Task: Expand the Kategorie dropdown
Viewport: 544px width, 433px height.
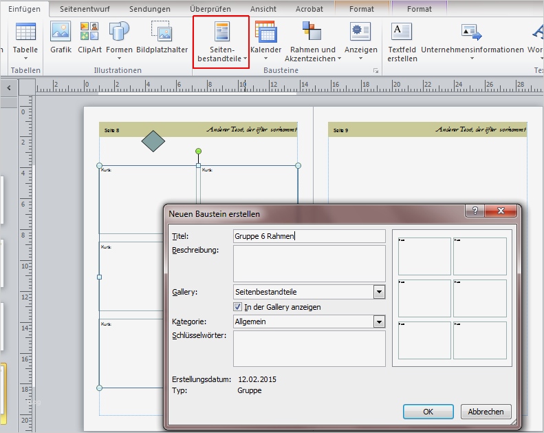Action: pyautogui.click(x=379, y=321)
